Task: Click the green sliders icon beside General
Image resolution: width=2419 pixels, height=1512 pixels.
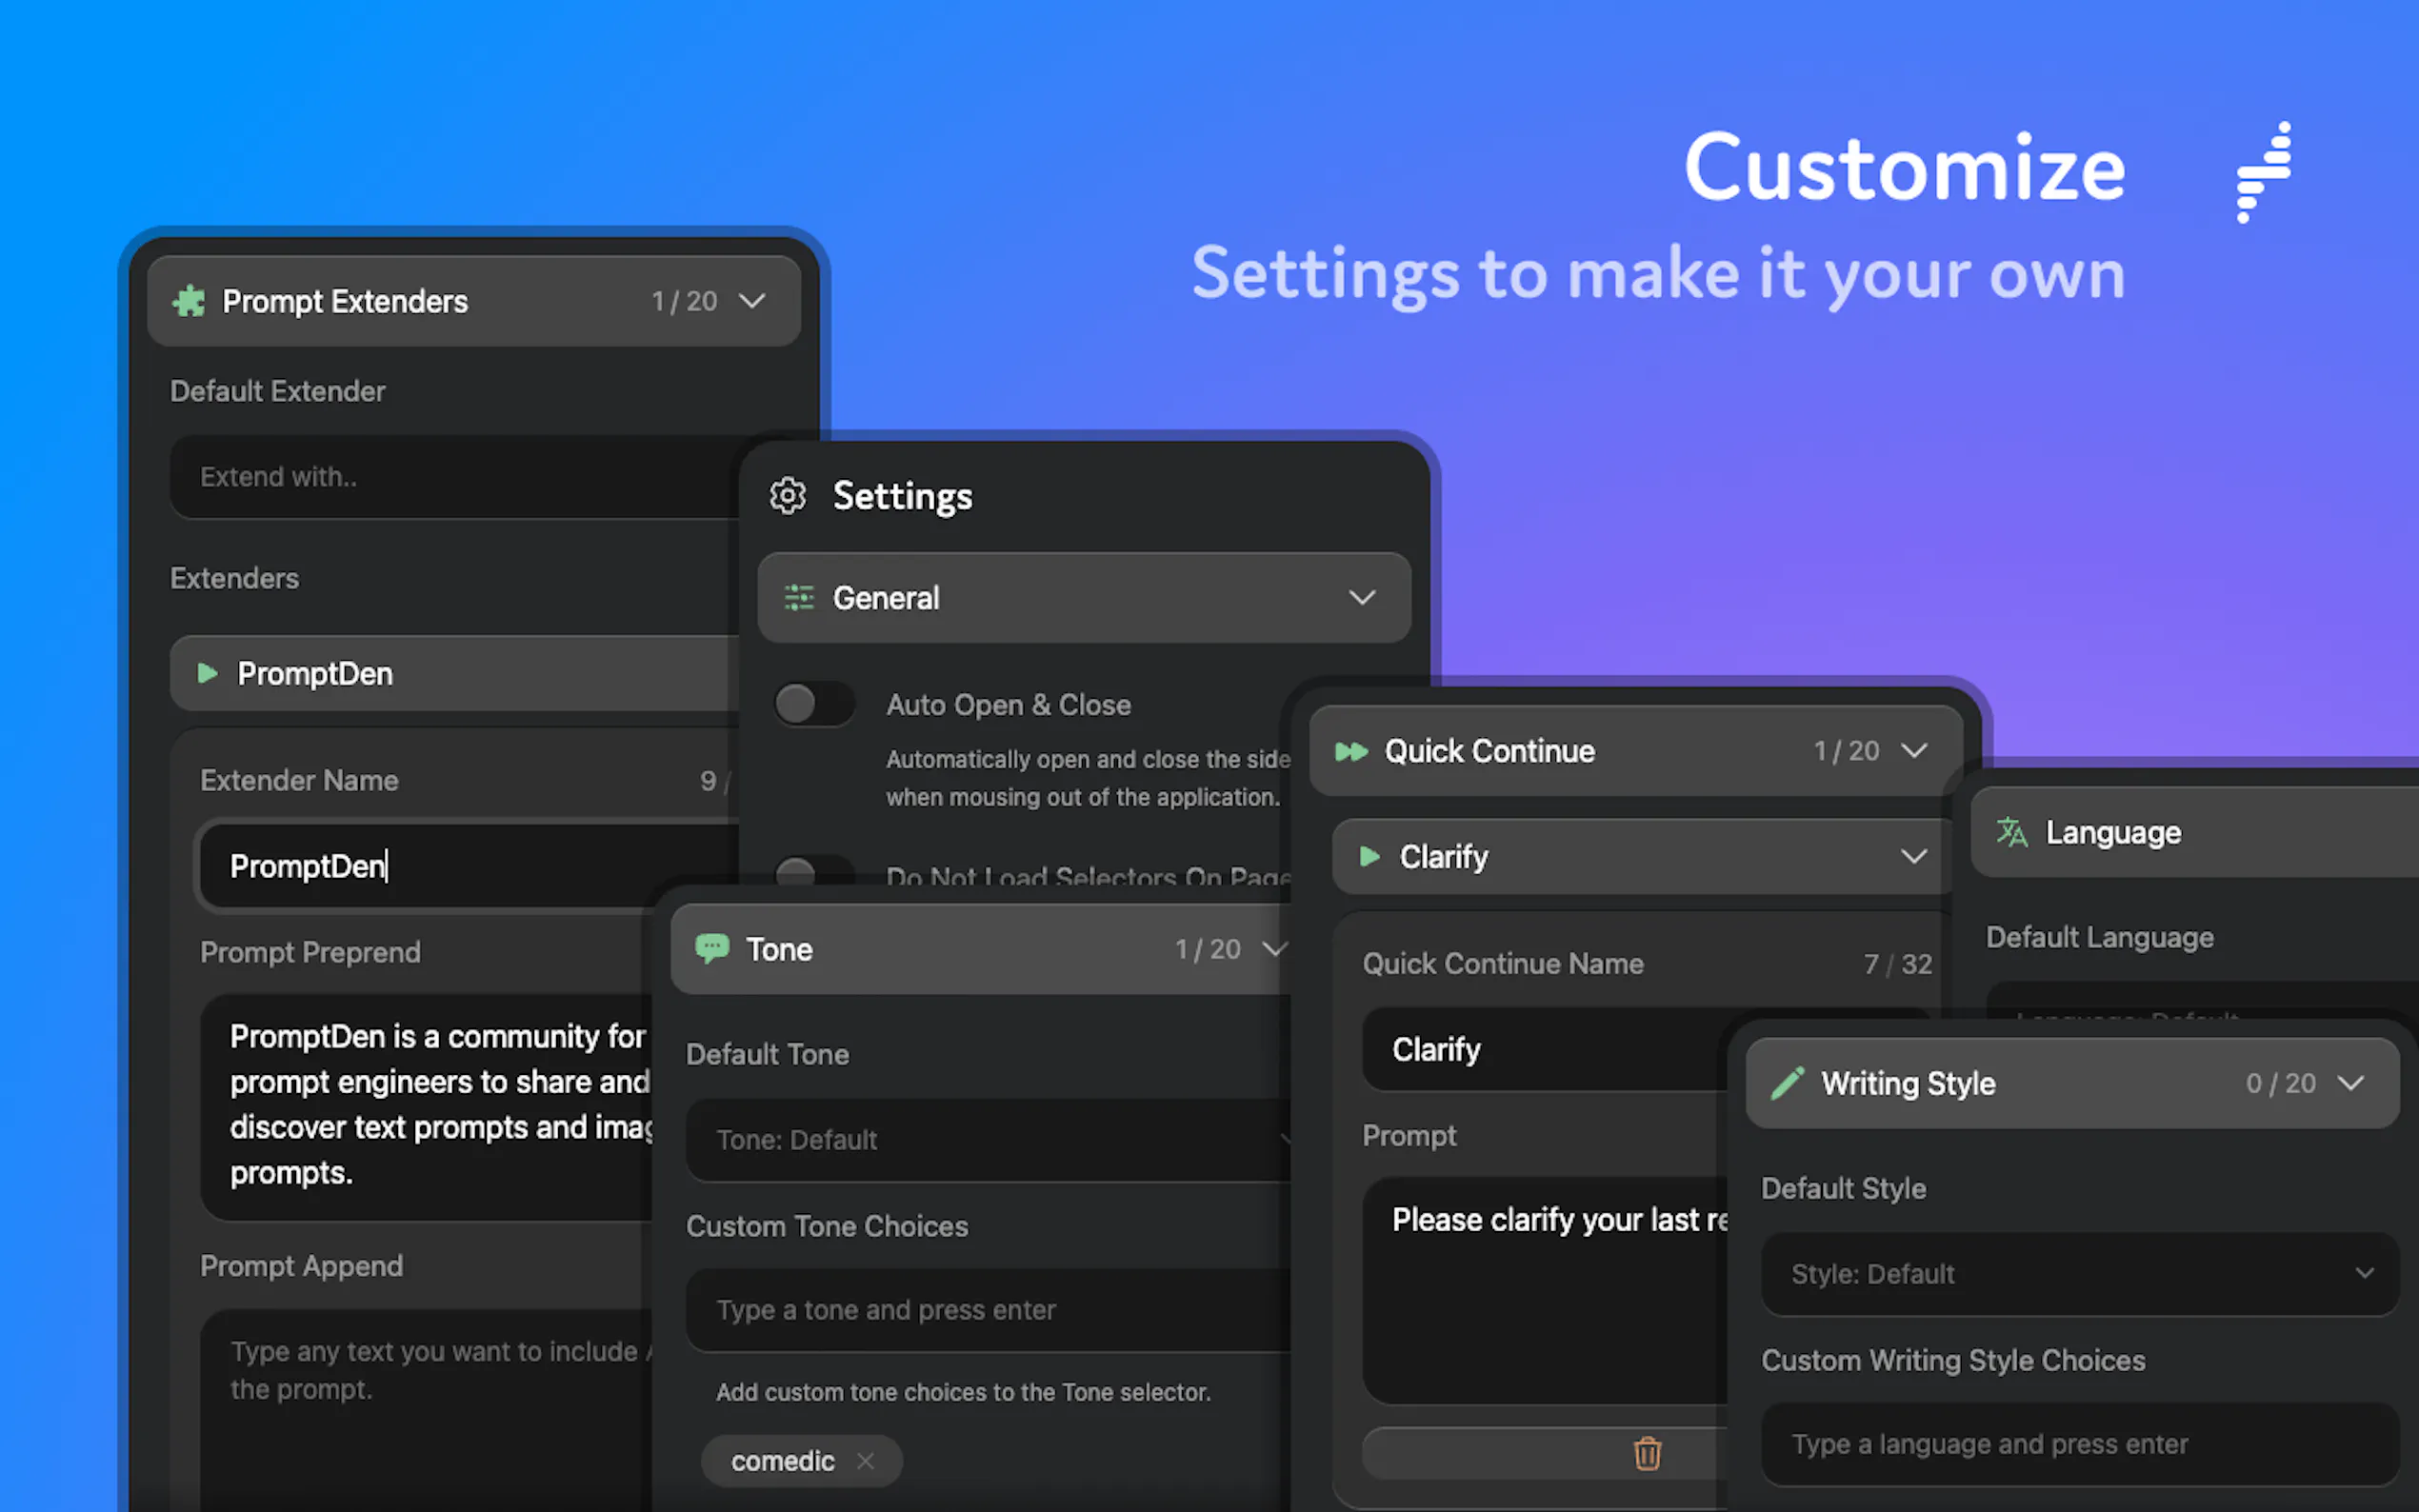Action: (x=799, y=598)
